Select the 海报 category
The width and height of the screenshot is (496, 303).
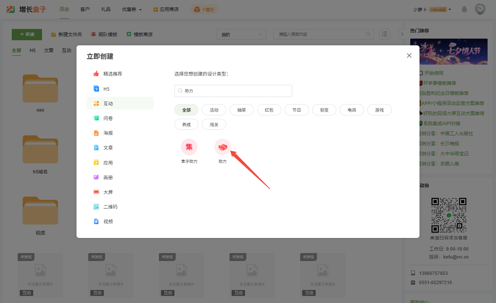click(x=108, y=133)
